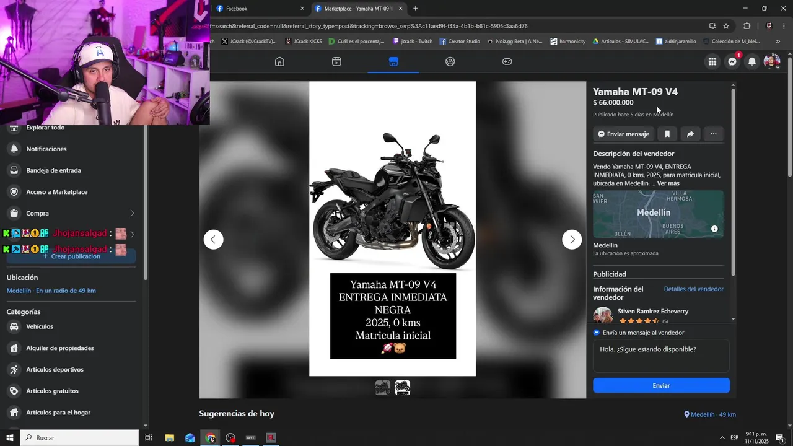Open a new browser tab

coord(415,9)
